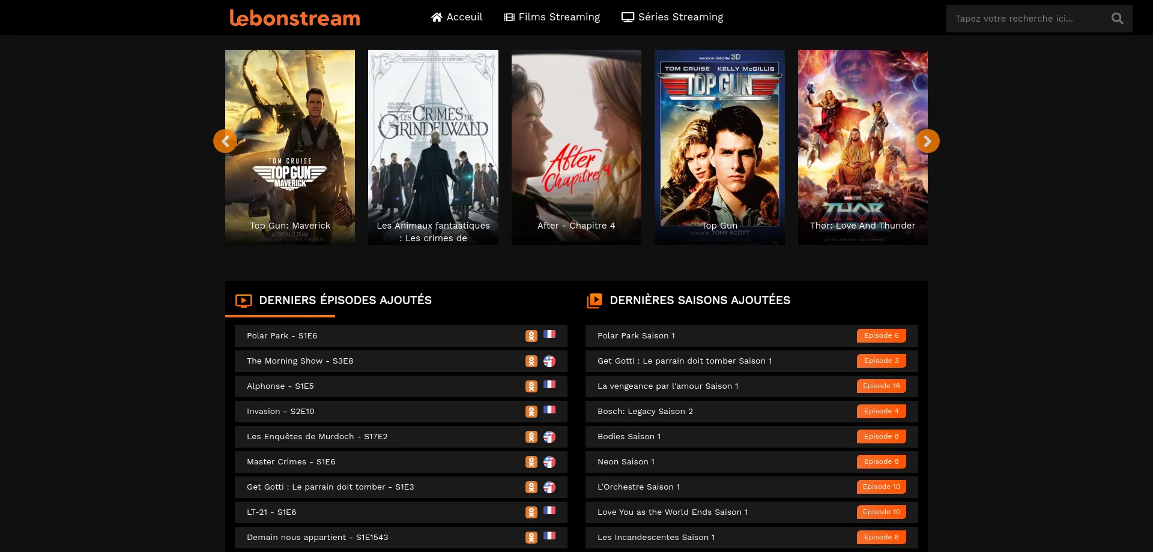Viewport: 1153px width, 552px height.
Task: Open Polar Park Saison 1
Action: 752,336
